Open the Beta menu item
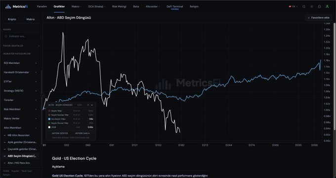The image size is (336, 178). tap(136, 6)
